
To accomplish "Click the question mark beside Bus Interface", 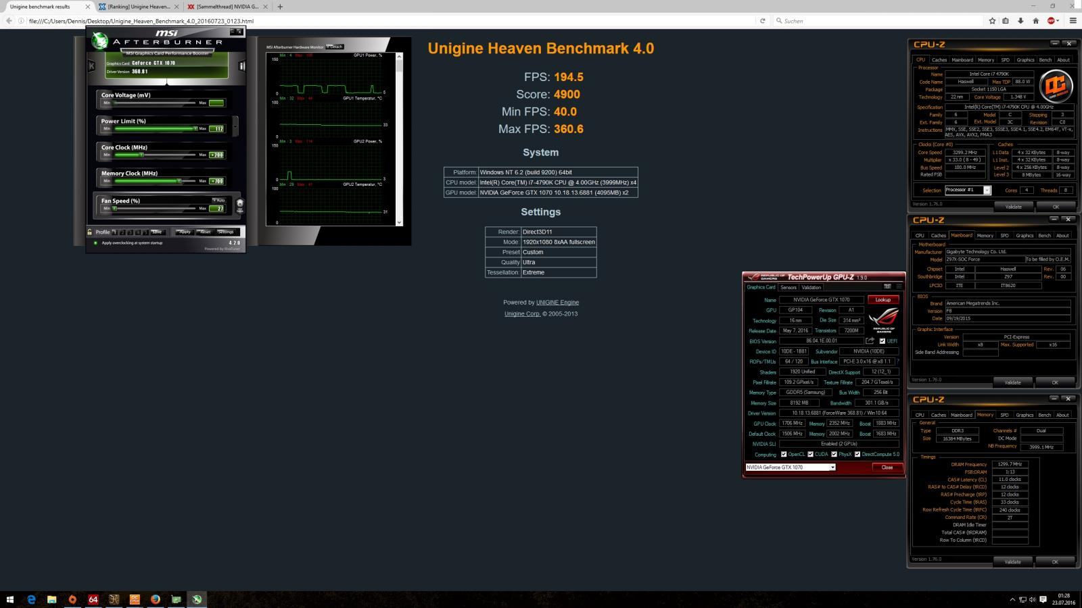I will tap(897, 361).
